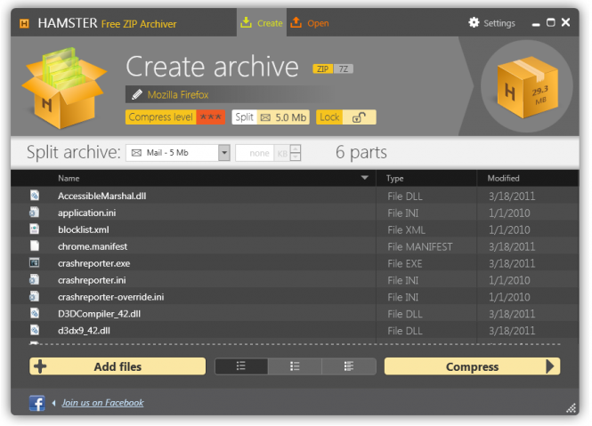Click the pencil edit icon
This screenshot has width=592, height=426.
click(x=137, y=94)
